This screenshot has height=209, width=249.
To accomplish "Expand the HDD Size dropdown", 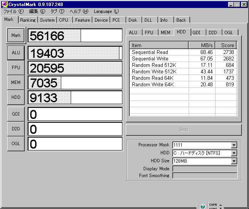I will tap(234, 161).
